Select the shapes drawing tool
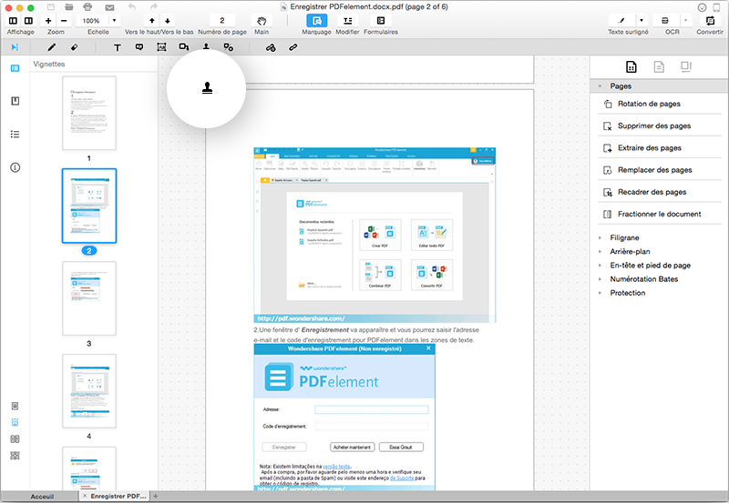729x503 pixels. pos(184,47)
